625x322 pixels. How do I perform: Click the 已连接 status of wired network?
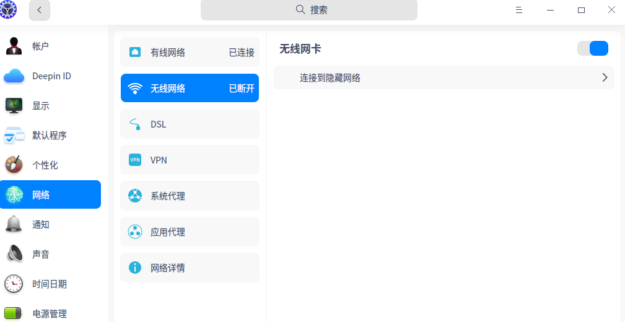pyautogui.click(x=242, y=53)
